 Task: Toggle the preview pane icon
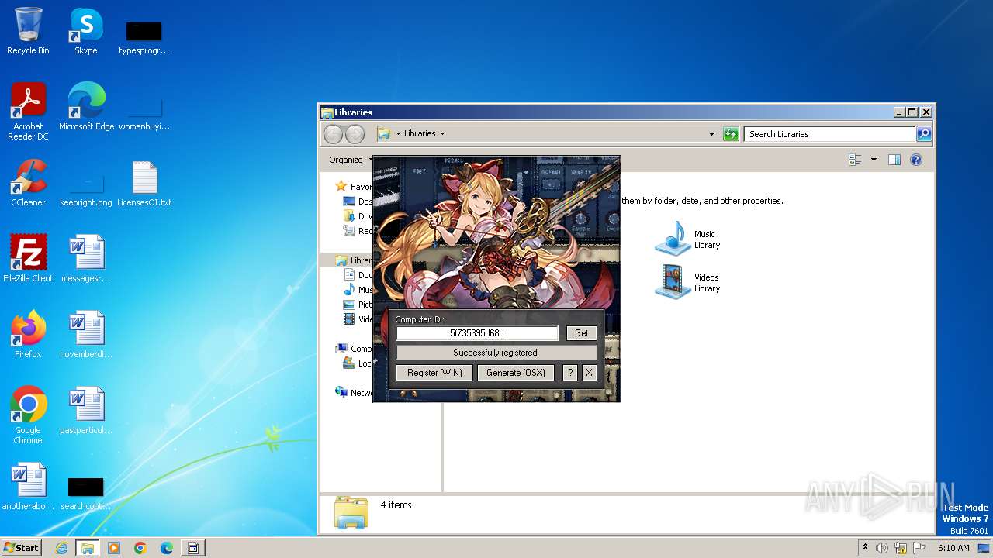click(x=894, y=160)
